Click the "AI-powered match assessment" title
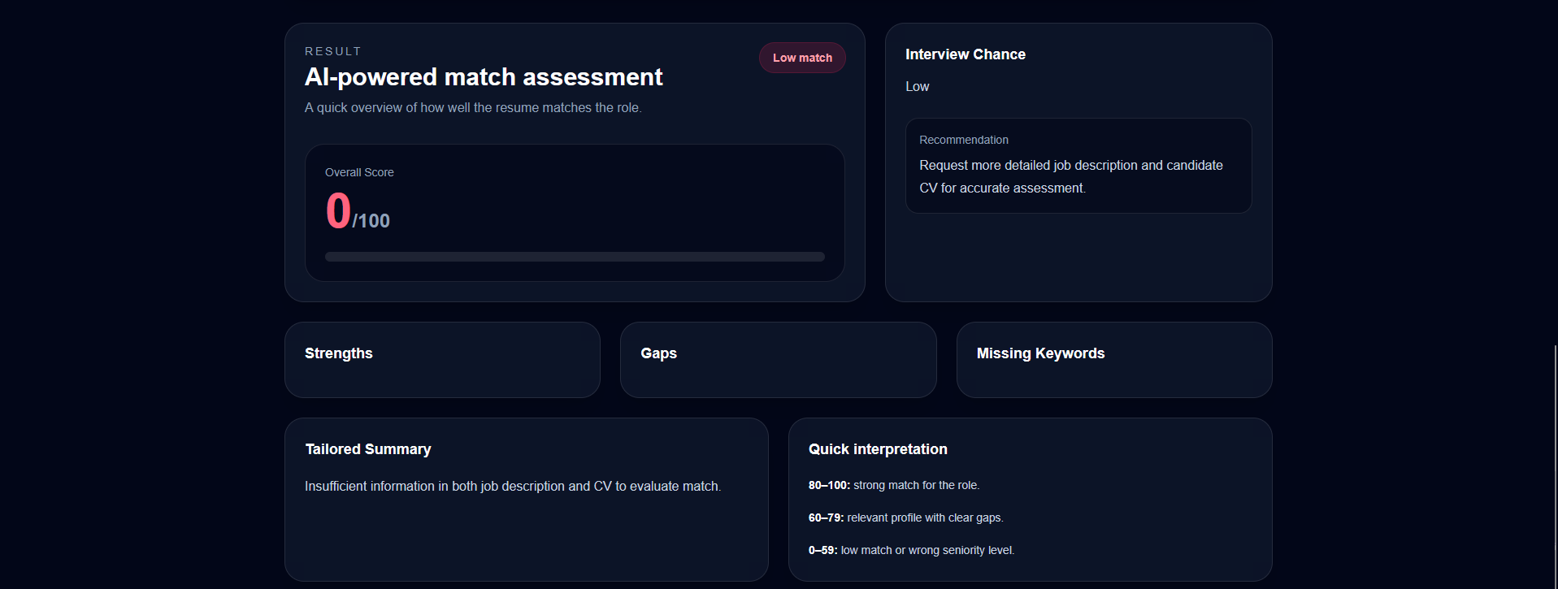 484,76
